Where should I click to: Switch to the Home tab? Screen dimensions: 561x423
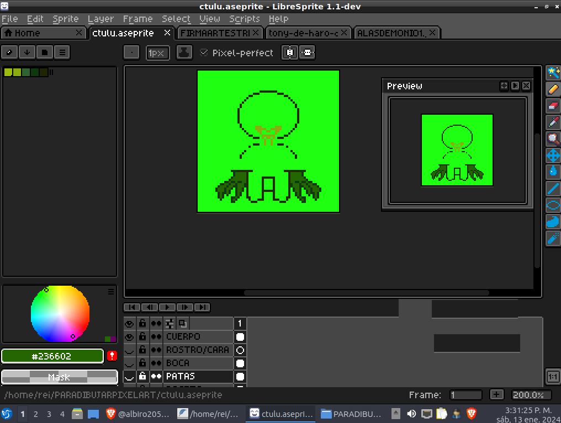click(x=43, y=33)
